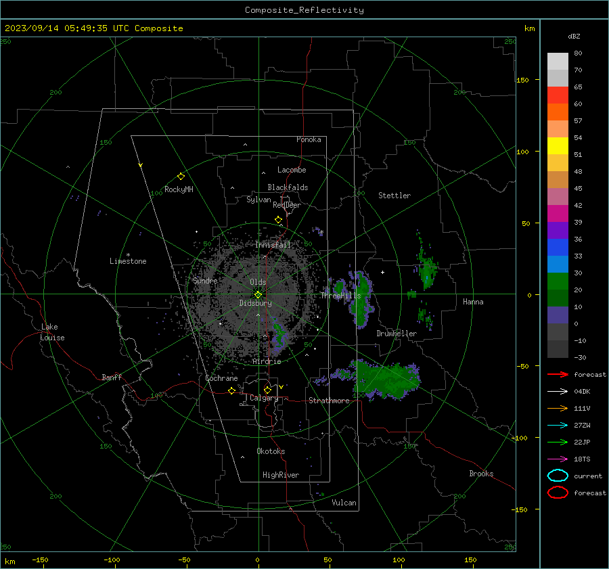Click the Limestone label
609x569 pixels.
(x=128, y=261)
